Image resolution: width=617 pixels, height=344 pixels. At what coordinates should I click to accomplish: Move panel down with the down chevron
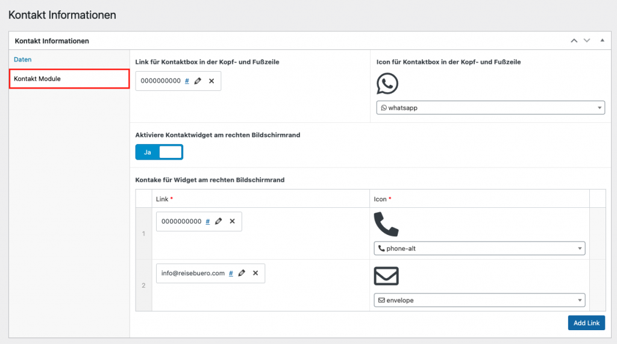coord(587,40)
